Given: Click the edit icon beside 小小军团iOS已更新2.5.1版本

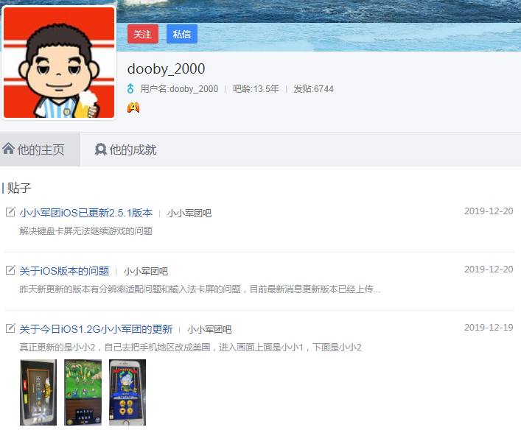Looking at the screenshot, I should (10, 212).
